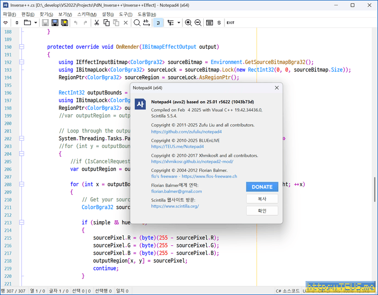The image size is (378, 295).
Task: Open the github.com/zufuliu/notepad4 link
Action: coord(186,132)
